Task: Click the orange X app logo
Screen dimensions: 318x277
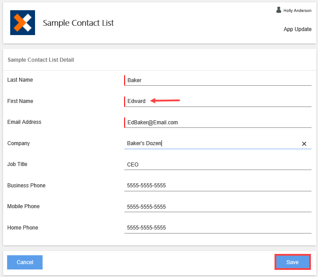Action: (23, 23)
